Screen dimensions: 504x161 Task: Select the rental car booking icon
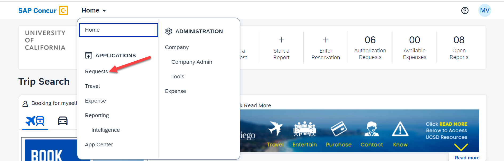[62, 120]
